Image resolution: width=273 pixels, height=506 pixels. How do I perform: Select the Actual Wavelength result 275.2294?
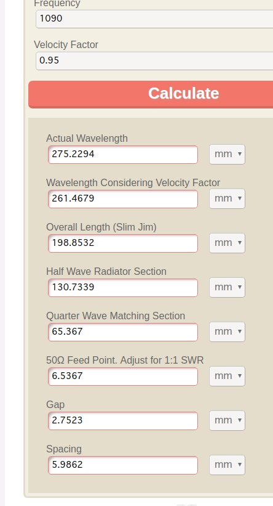[x=123, y=155]
